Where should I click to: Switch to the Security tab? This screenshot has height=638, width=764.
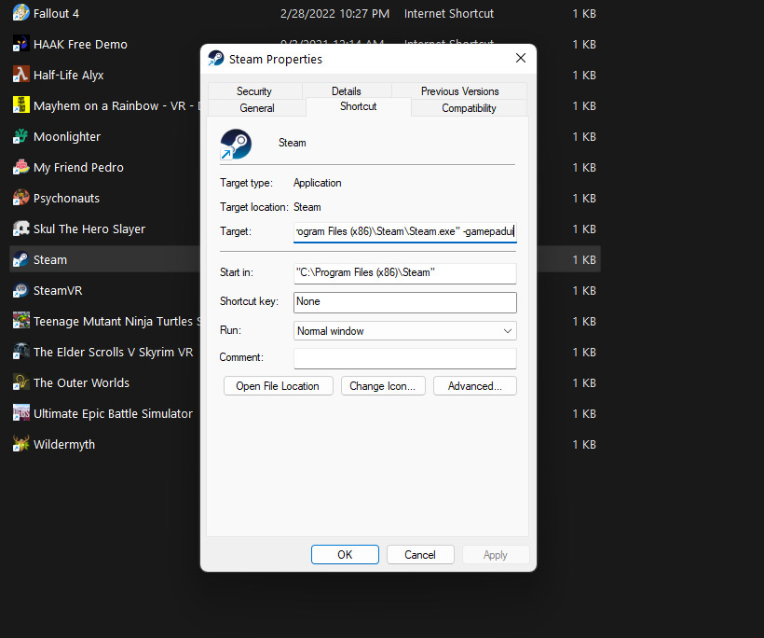click(x=253, y=91)
